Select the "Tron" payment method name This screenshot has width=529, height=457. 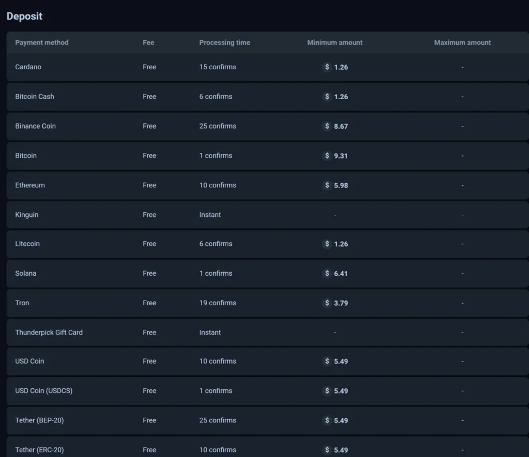22,303
